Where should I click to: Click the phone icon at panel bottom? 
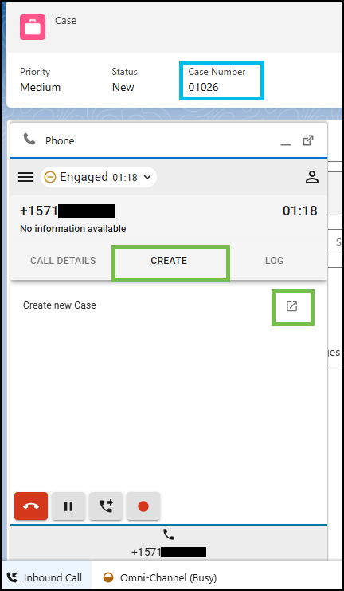[169, 534]
